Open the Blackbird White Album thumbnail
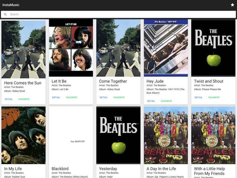 71,135
